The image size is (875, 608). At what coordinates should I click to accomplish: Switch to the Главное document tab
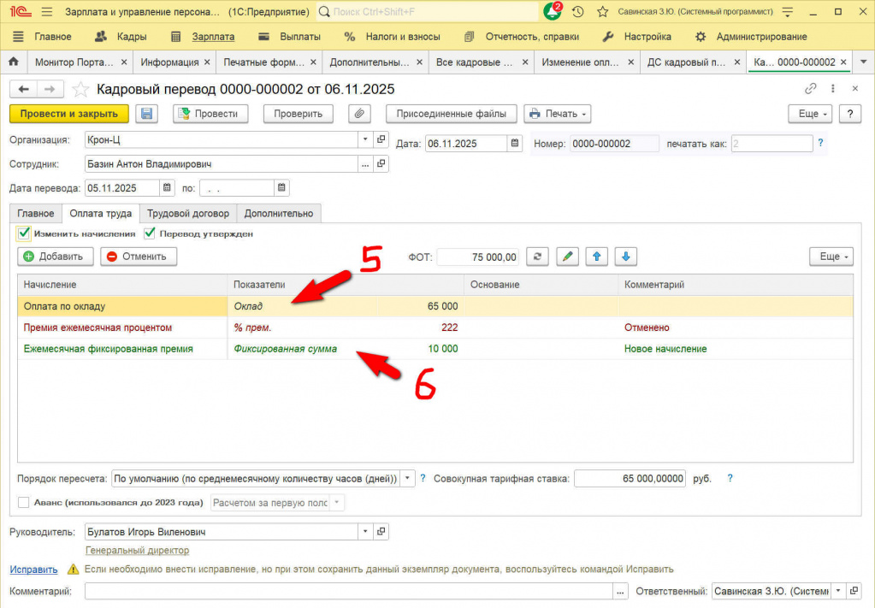pos(36,213)
